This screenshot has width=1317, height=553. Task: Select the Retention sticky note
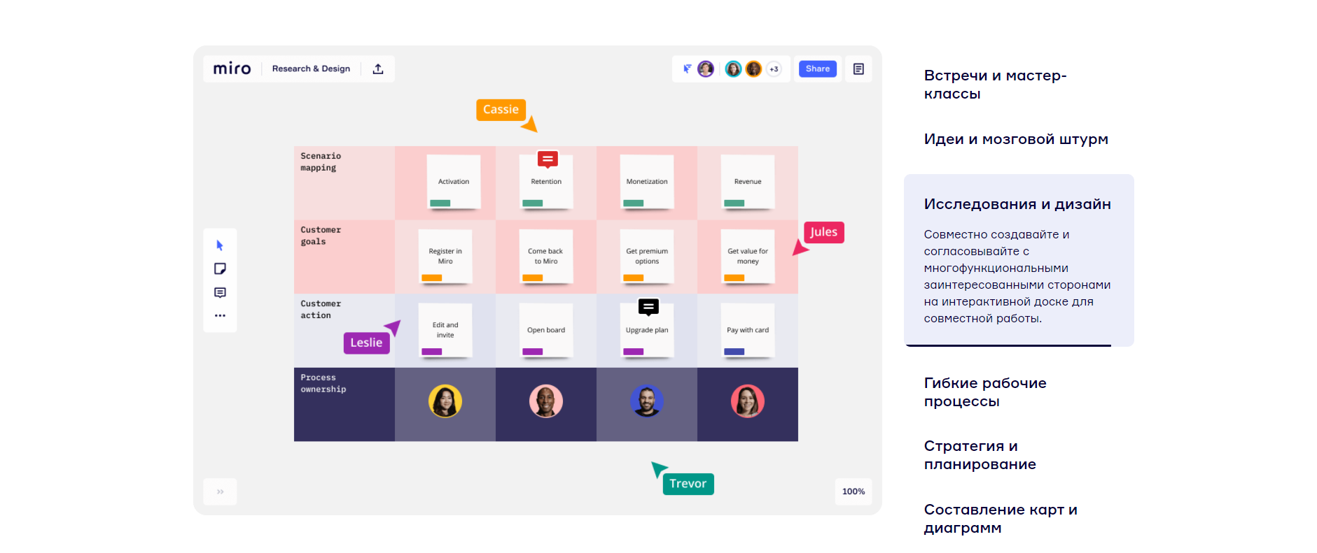click(x=546, y=183)
